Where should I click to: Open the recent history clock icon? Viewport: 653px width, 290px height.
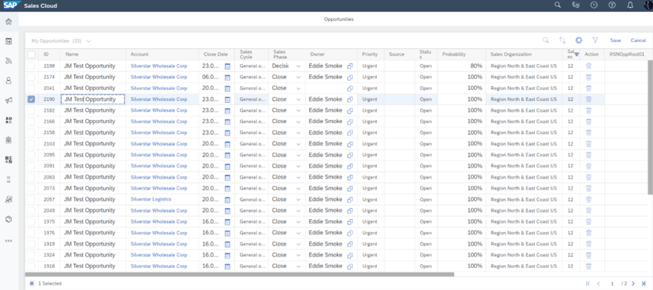[x=594, y=5]
